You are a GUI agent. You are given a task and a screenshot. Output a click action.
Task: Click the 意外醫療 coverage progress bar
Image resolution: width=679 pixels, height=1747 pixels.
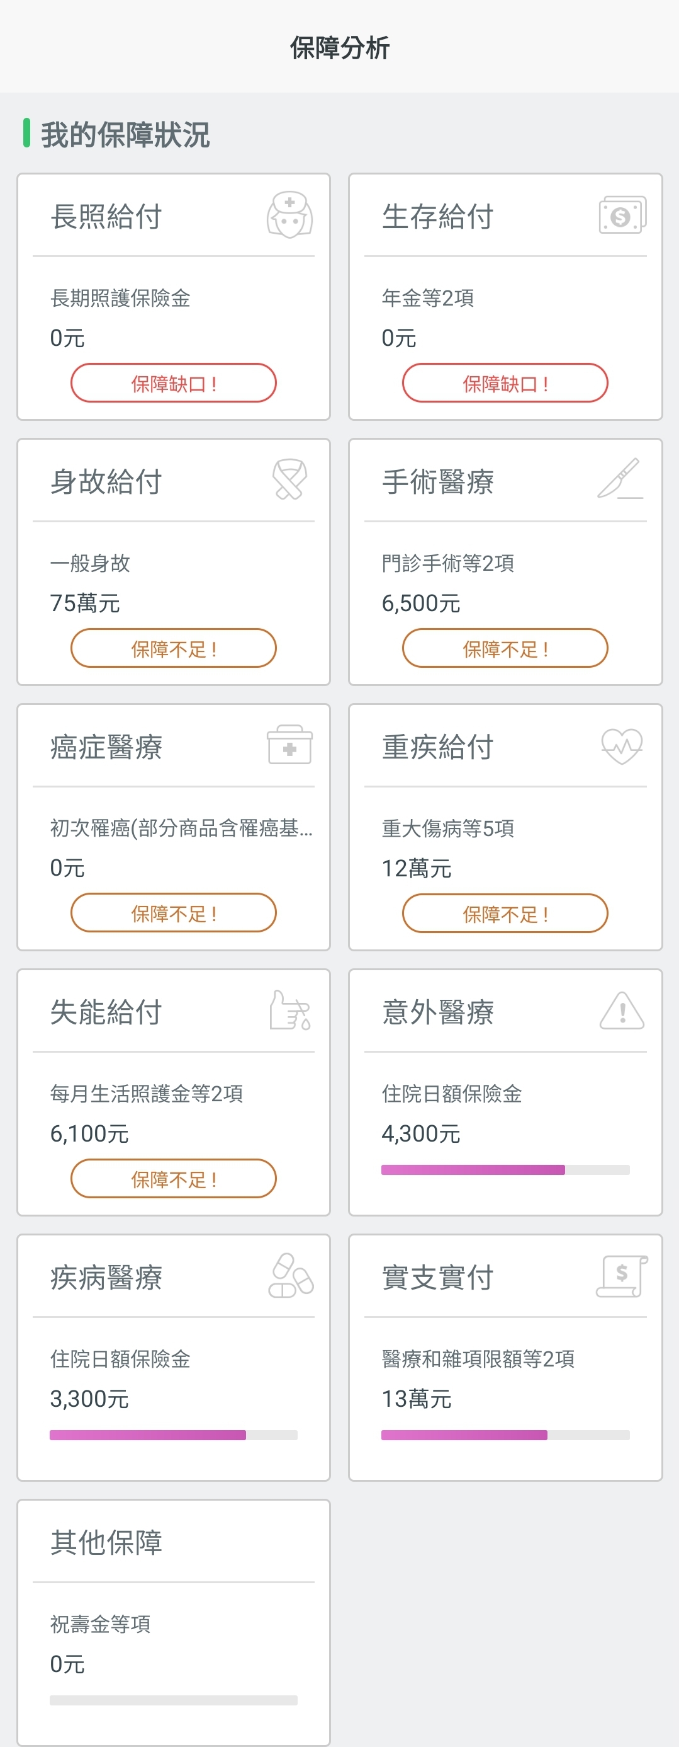pos(505,1170)
